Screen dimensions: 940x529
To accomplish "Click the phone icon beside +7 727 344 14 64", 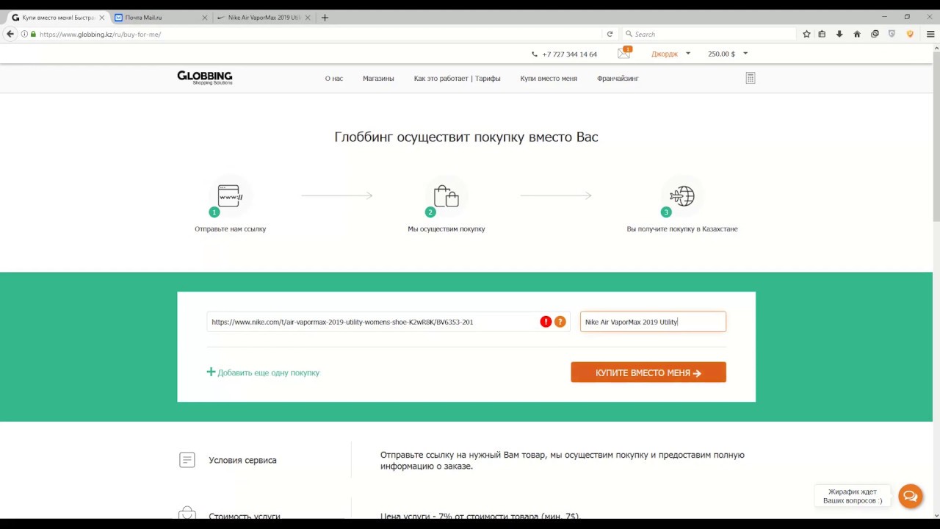I will tap(535, 54).
